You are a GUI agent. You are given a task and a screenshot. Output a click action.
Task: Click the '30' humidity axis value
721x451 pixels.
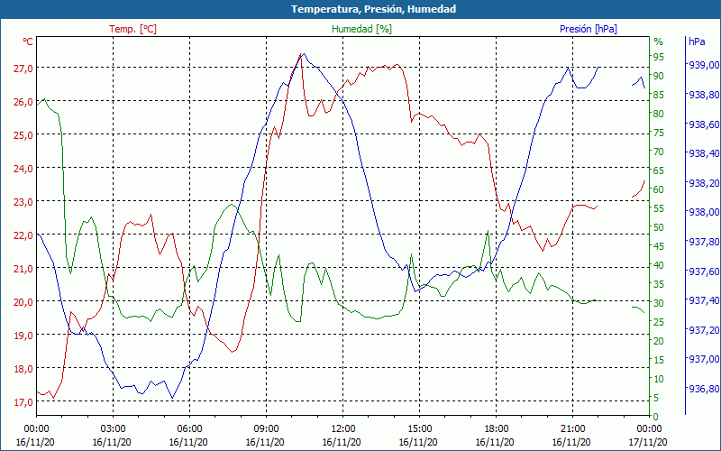point(659,303)
